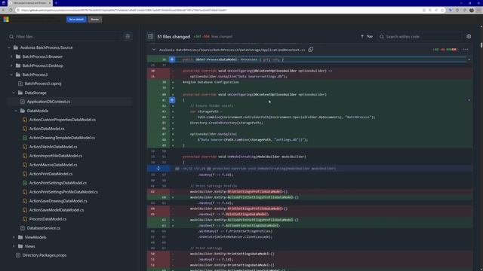Select ActionSaveDrawingDataModel.cs in file tree

pyautogui.click(x=58, y=201)
